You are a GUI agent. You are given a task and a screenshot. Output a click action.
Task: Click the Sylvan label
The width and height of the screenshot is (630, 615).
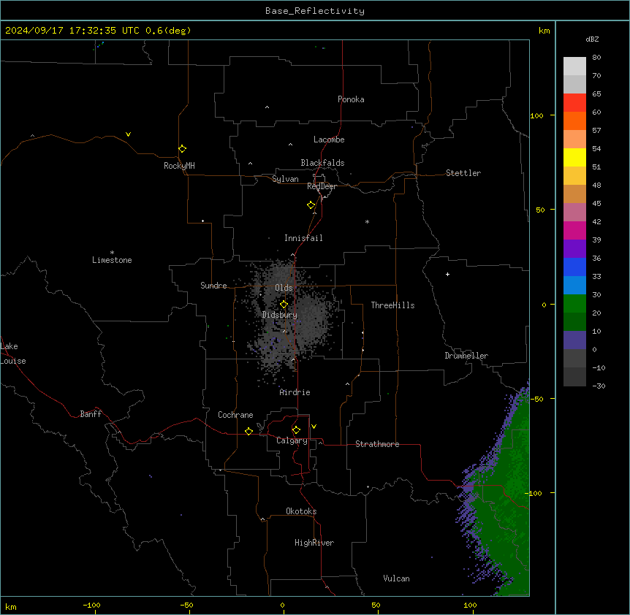285,179
